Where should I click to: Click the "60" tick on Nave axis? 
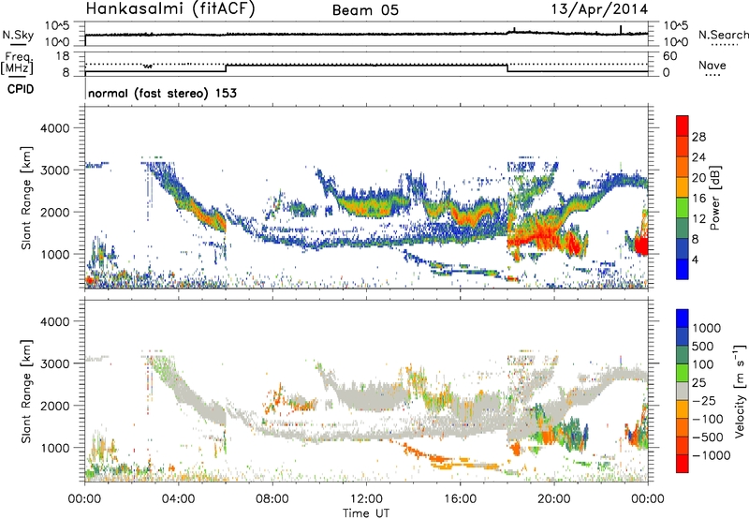669,56
